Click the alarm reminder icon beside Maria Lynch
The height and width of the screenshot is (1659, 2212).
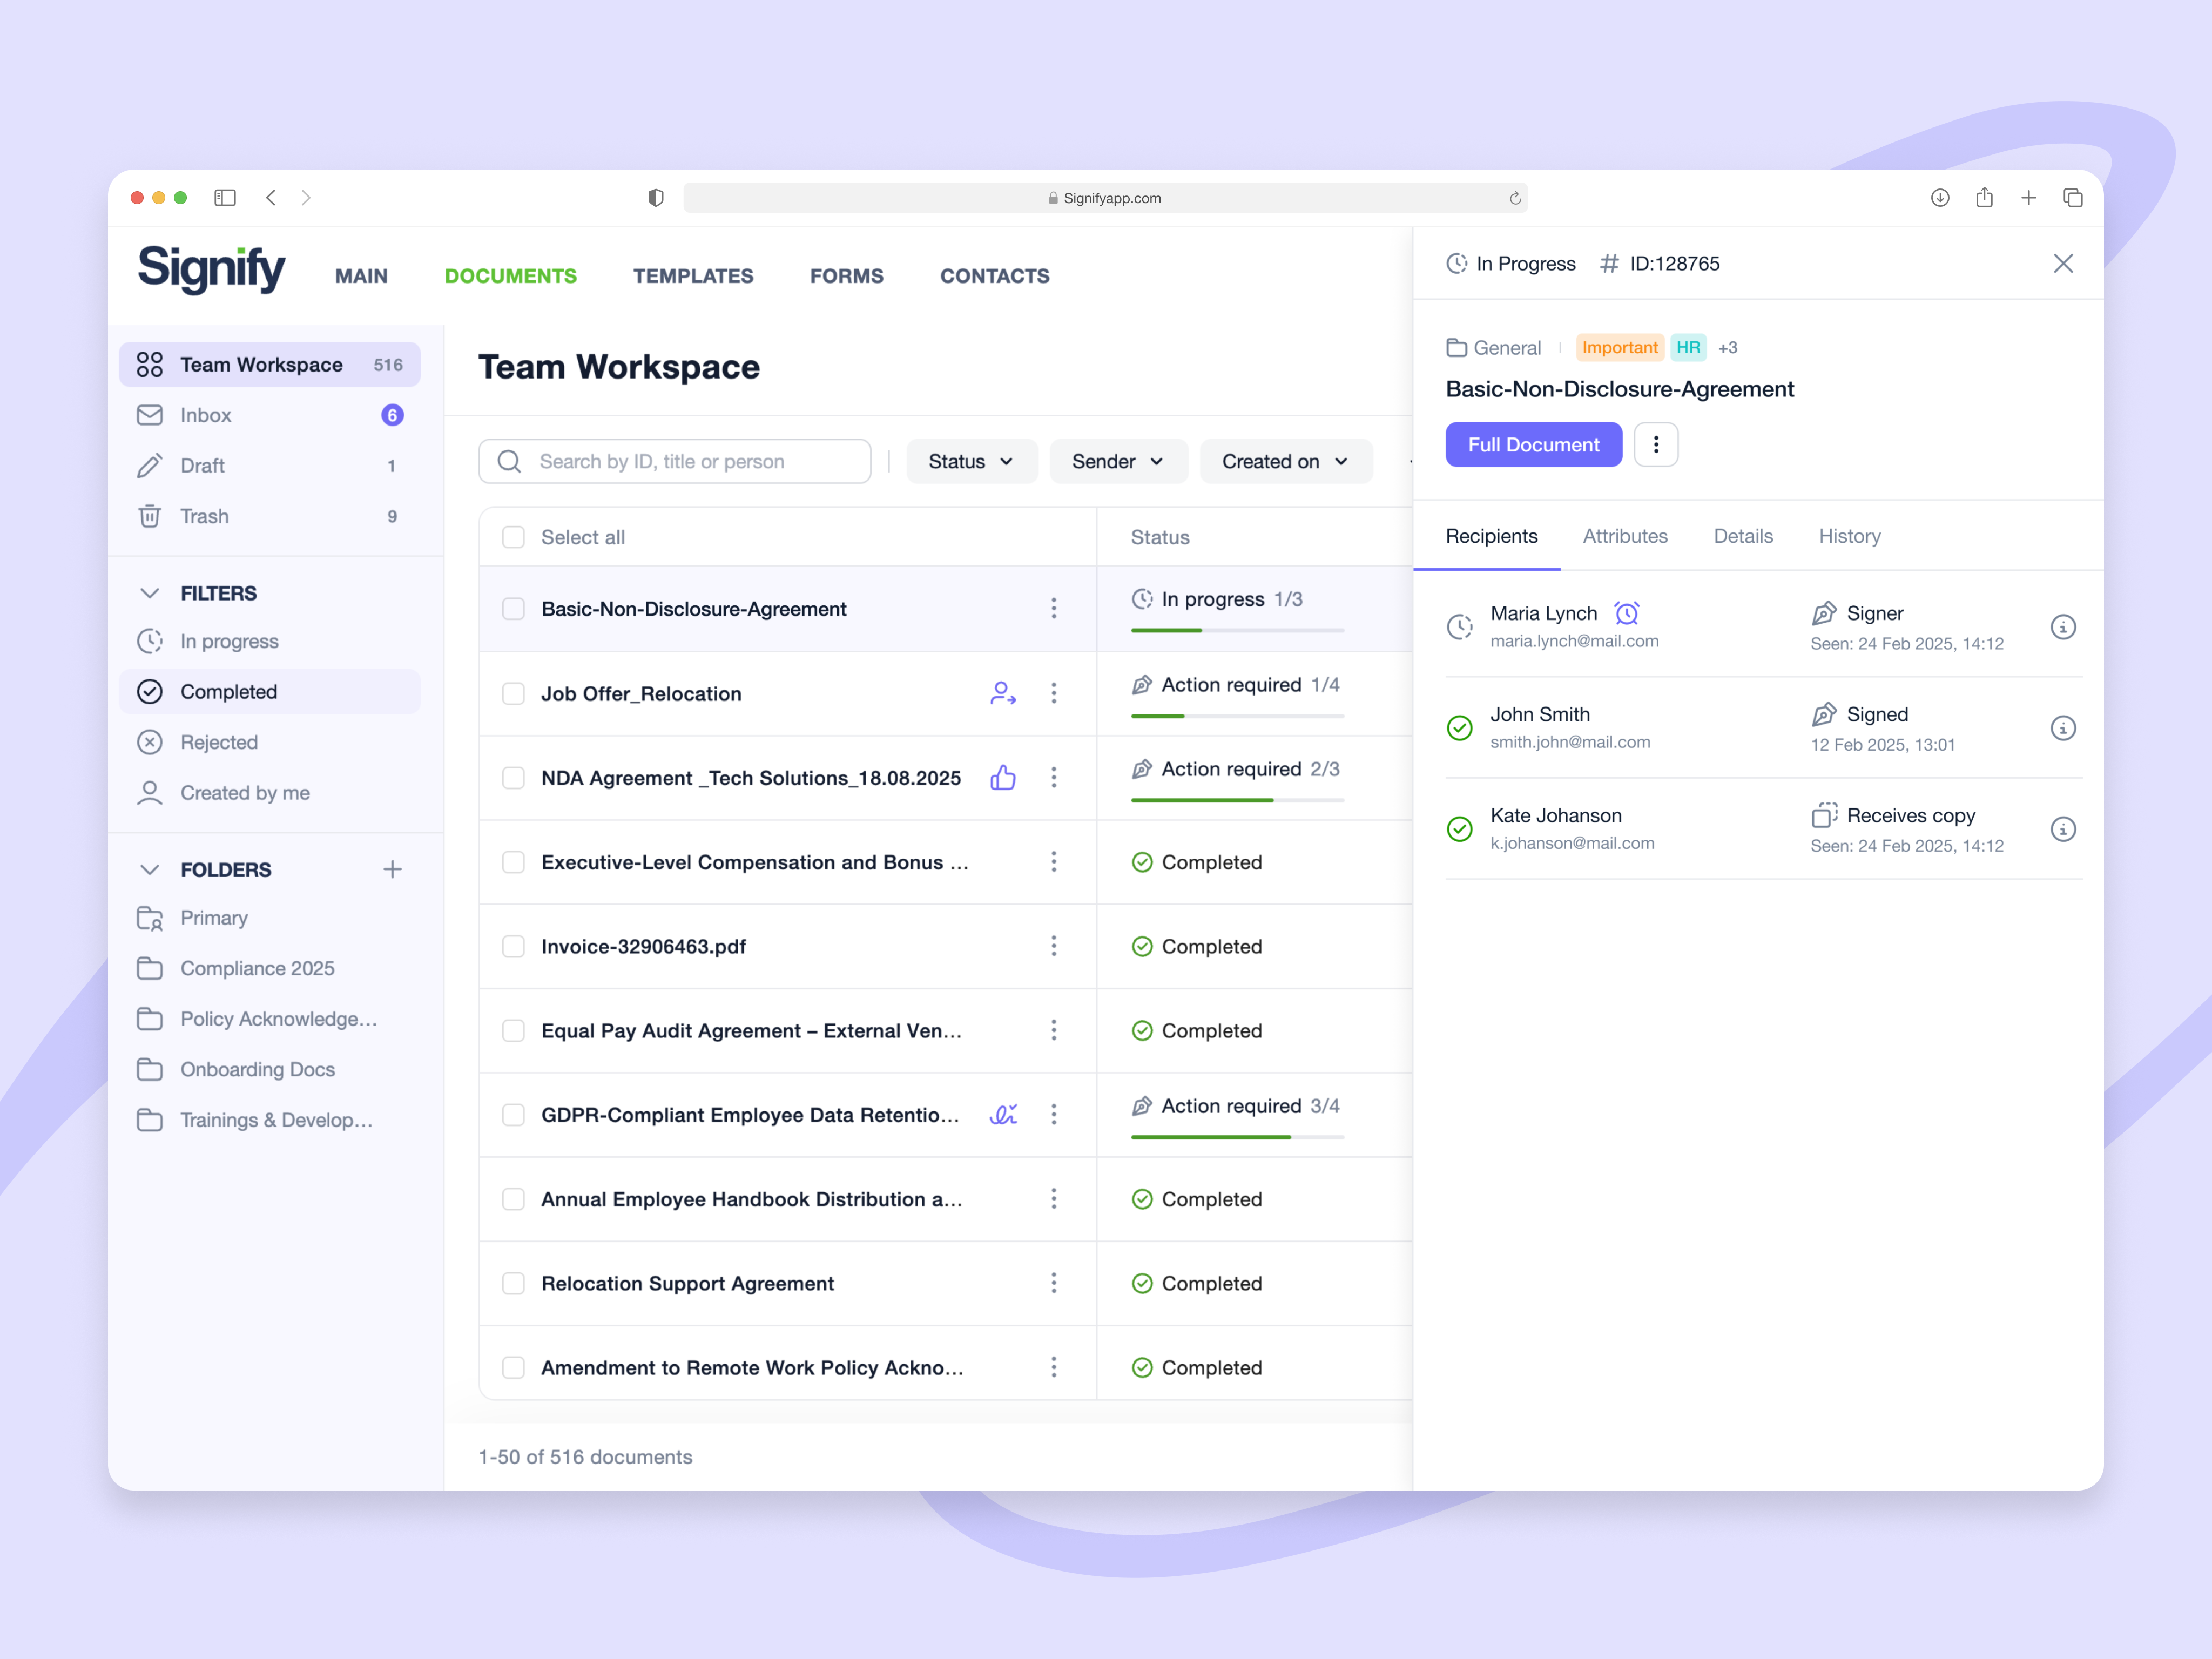[1627, 613]
